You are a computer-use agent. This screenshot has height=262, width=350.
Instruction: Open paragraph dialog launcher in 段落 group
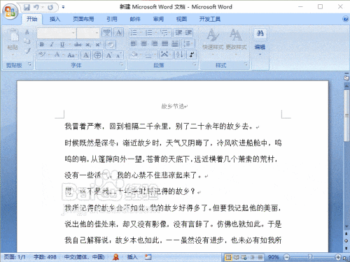pyautogui.click(x=195, y=64)
